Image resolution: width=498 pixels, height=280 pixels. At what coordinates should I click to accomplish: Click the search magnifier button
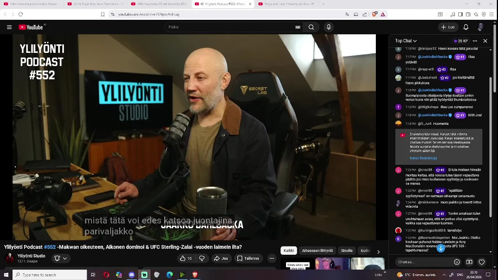(311, 27)
